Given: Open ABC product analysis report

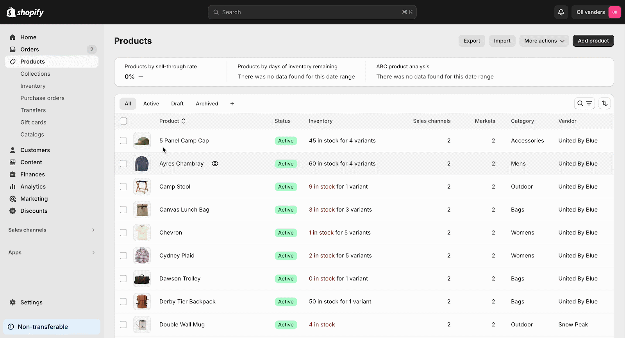Looking at the screenshot, I should (x=403, y=67).
